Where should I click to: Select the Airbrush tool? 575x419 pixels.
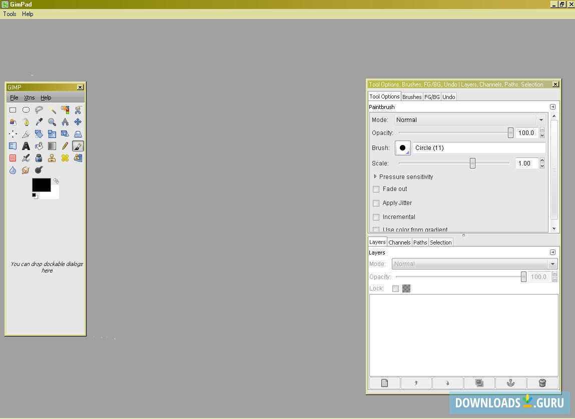(26, 158)
